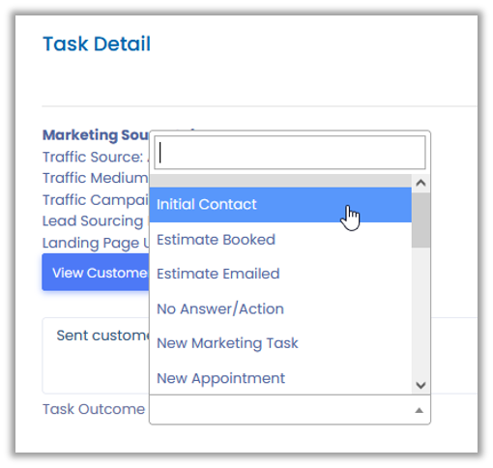Viewport: 493px width, 468px height.
Task: Select the blank grey option above Initial Contact
Action: [280, 181]
